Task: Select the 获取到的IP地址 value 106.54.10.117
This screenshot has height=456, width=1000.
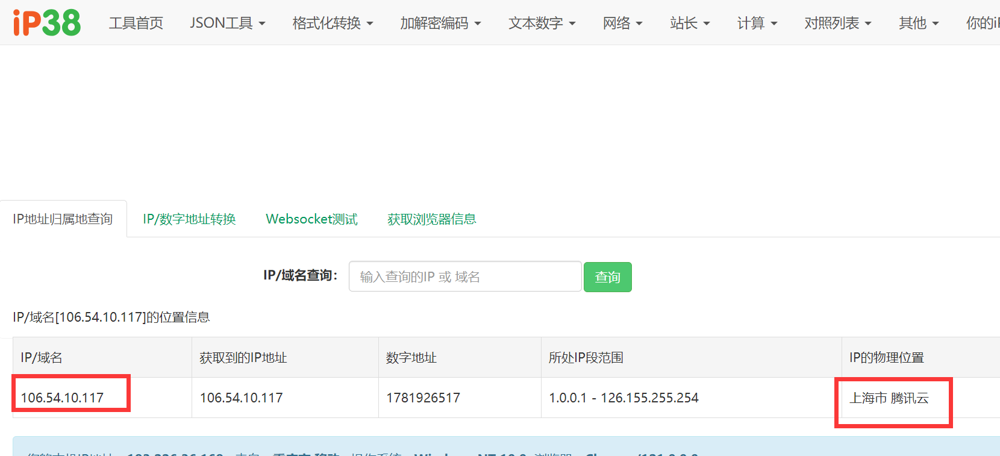Action: [241, 398]
